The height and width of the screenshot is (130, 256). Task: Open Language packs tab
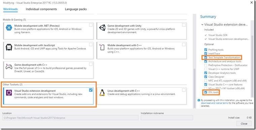click(x=76, y=9)
